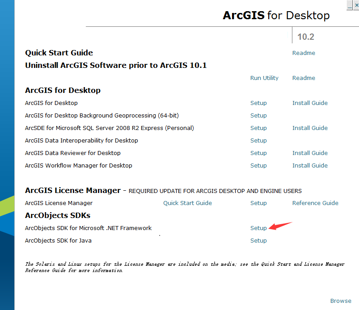Open the ArcSDE Install Guide
359x310 pixels.
pos(310,128)
